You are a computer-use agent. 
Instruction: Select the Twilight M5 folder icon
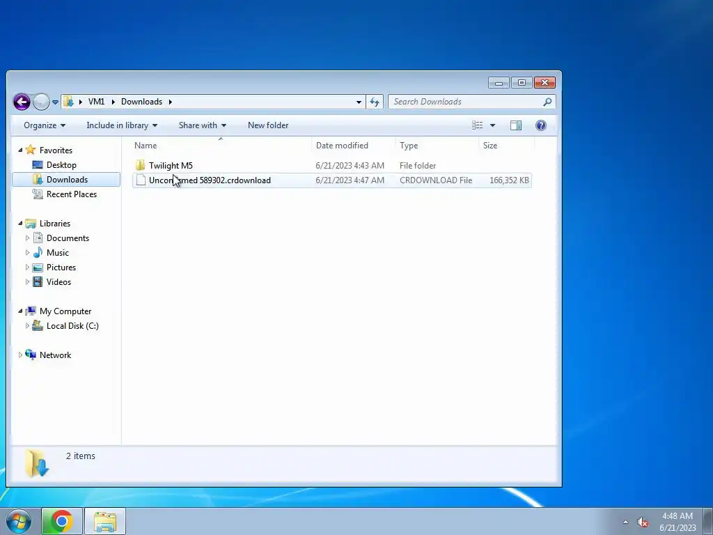(x=141, y=166)
